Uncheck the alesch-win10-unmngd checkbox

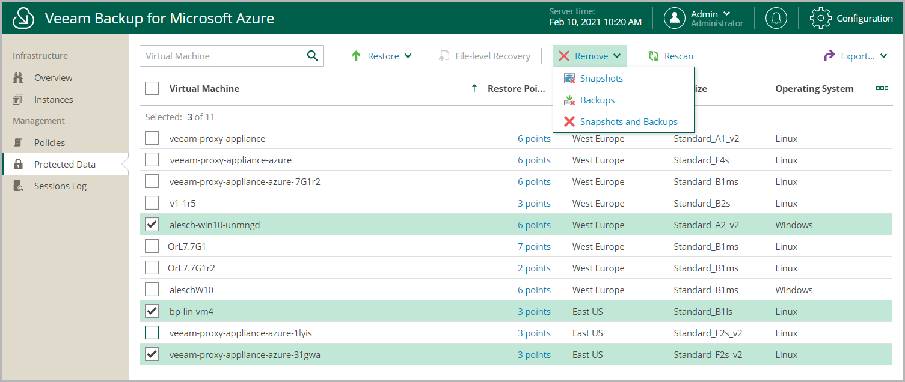(x=152, y=225)
